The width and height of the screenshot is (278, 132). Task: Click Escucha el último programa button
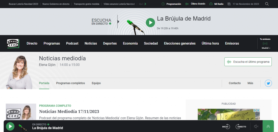[x=248, y=62]
